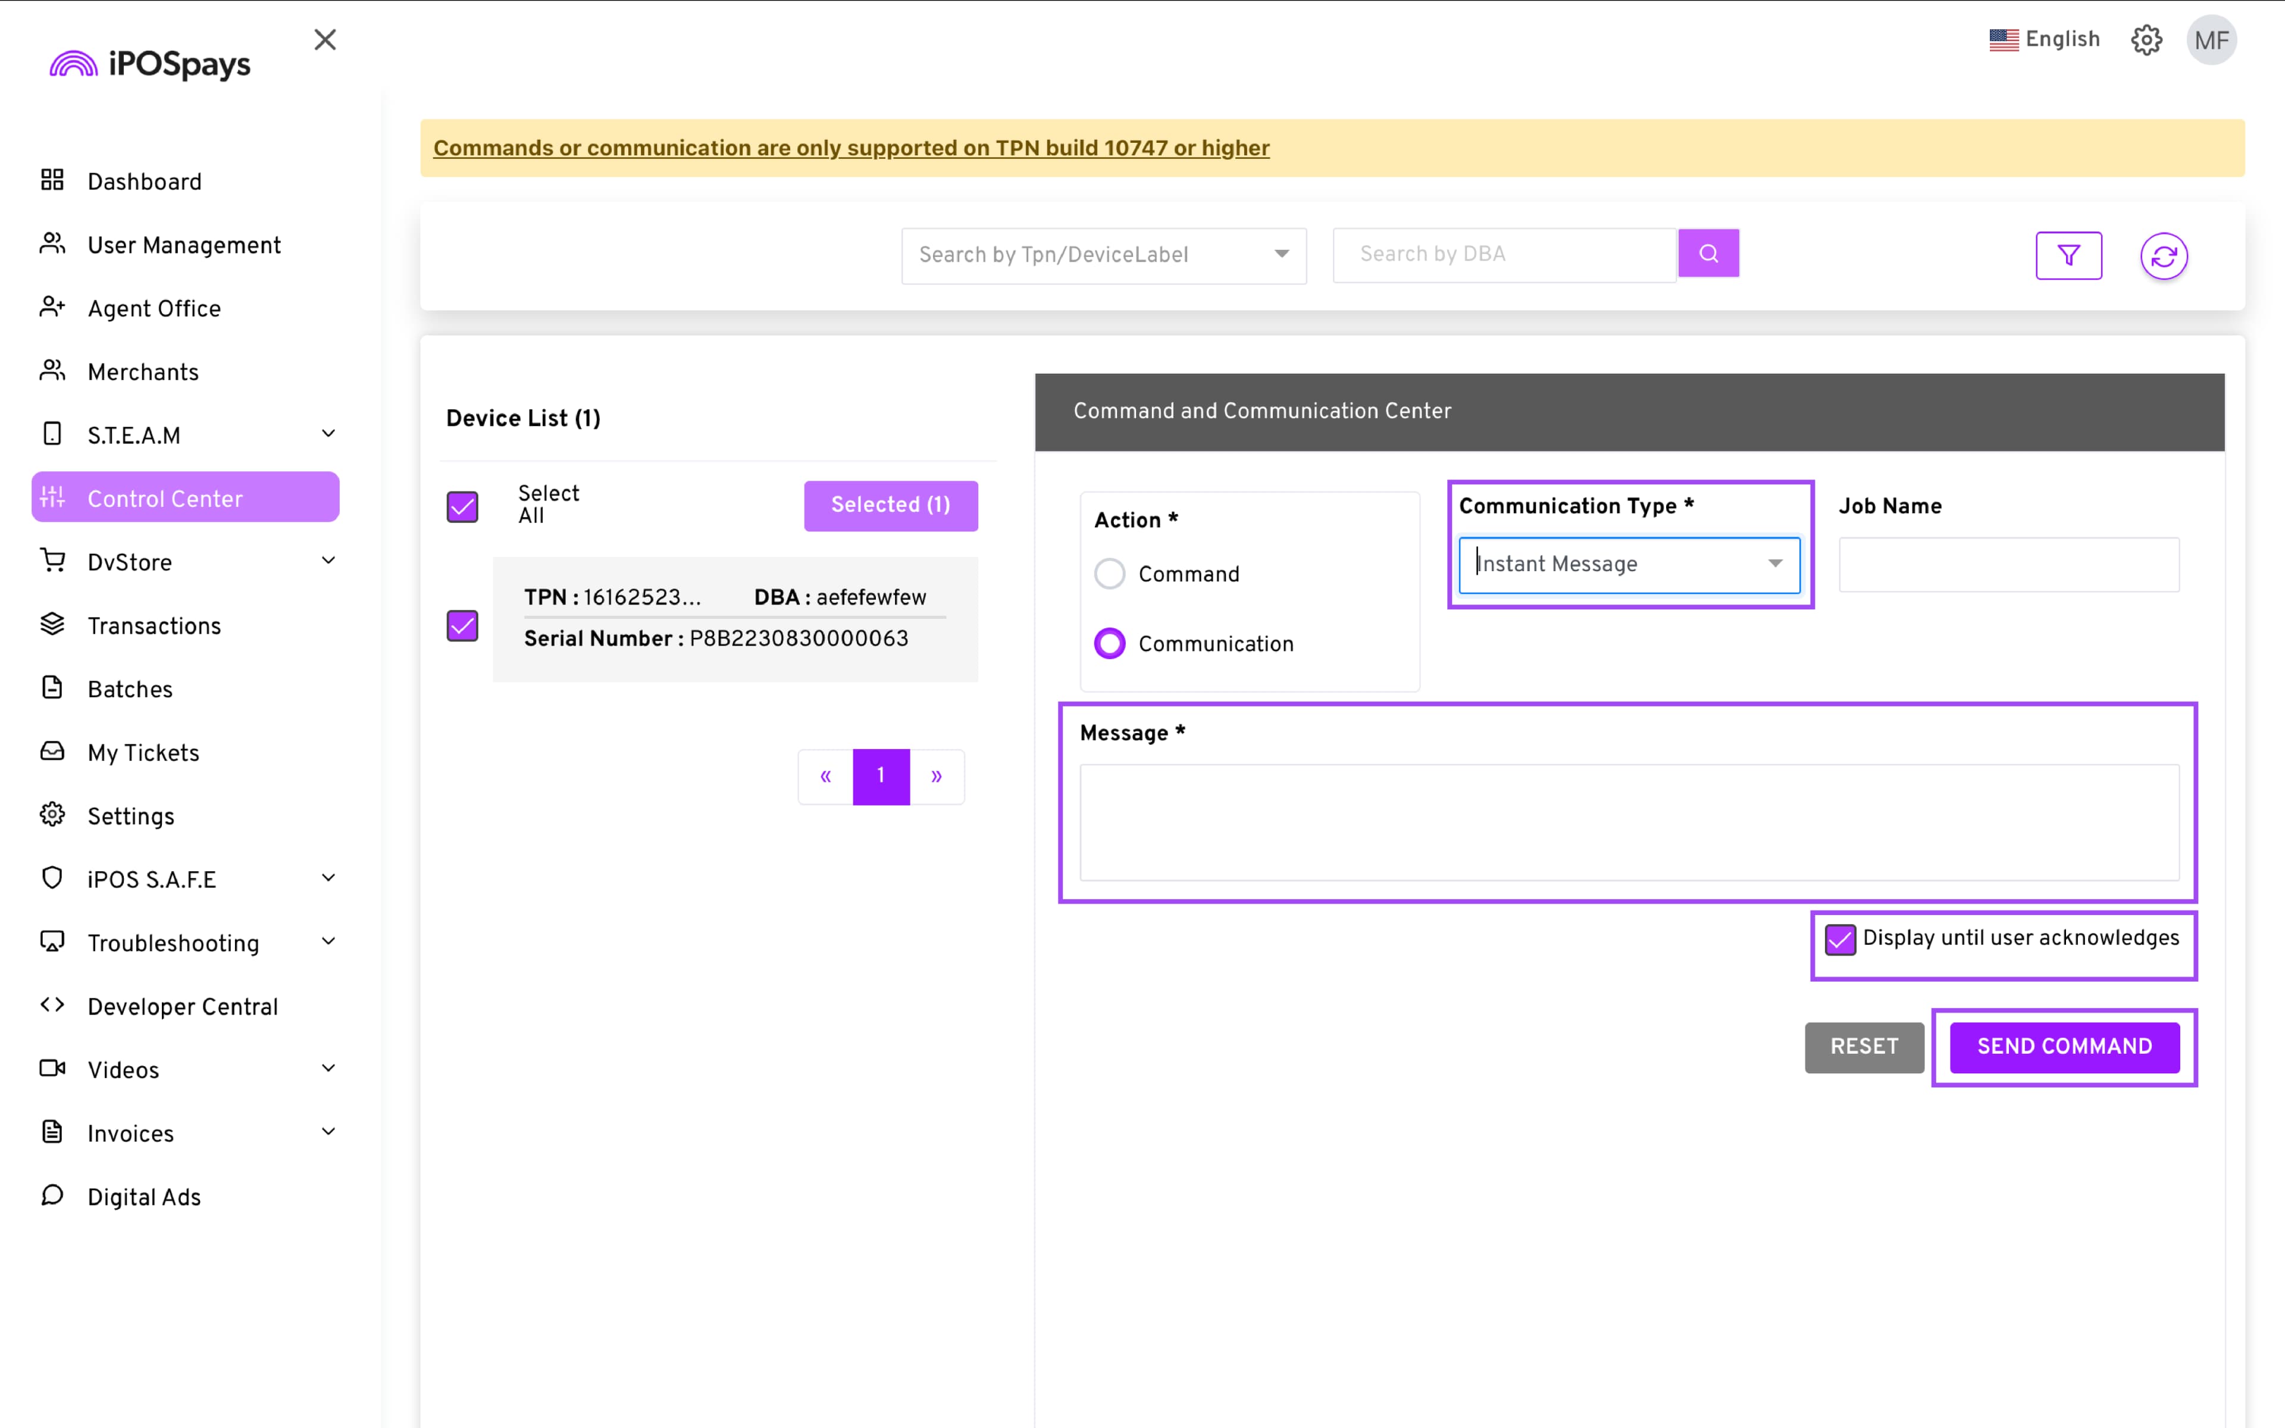Go to next page with » arrow

pyautogui.click(x=935, y=776)
